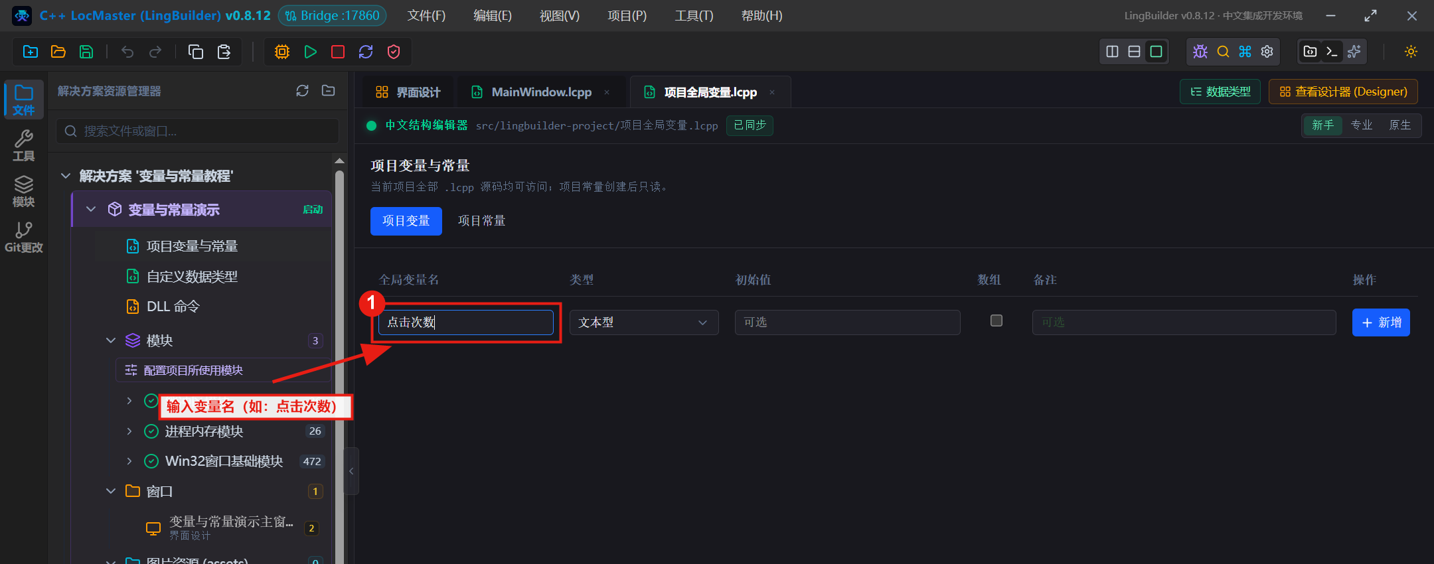1434x564 pixels.
Task: Click the 搜索文件或窗口 search box
Action: pos(198,131)
